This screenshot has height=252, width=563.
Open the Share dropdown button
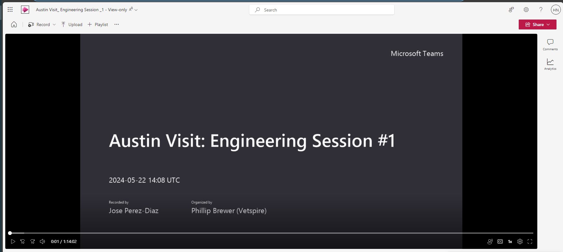tap(538, 24)
